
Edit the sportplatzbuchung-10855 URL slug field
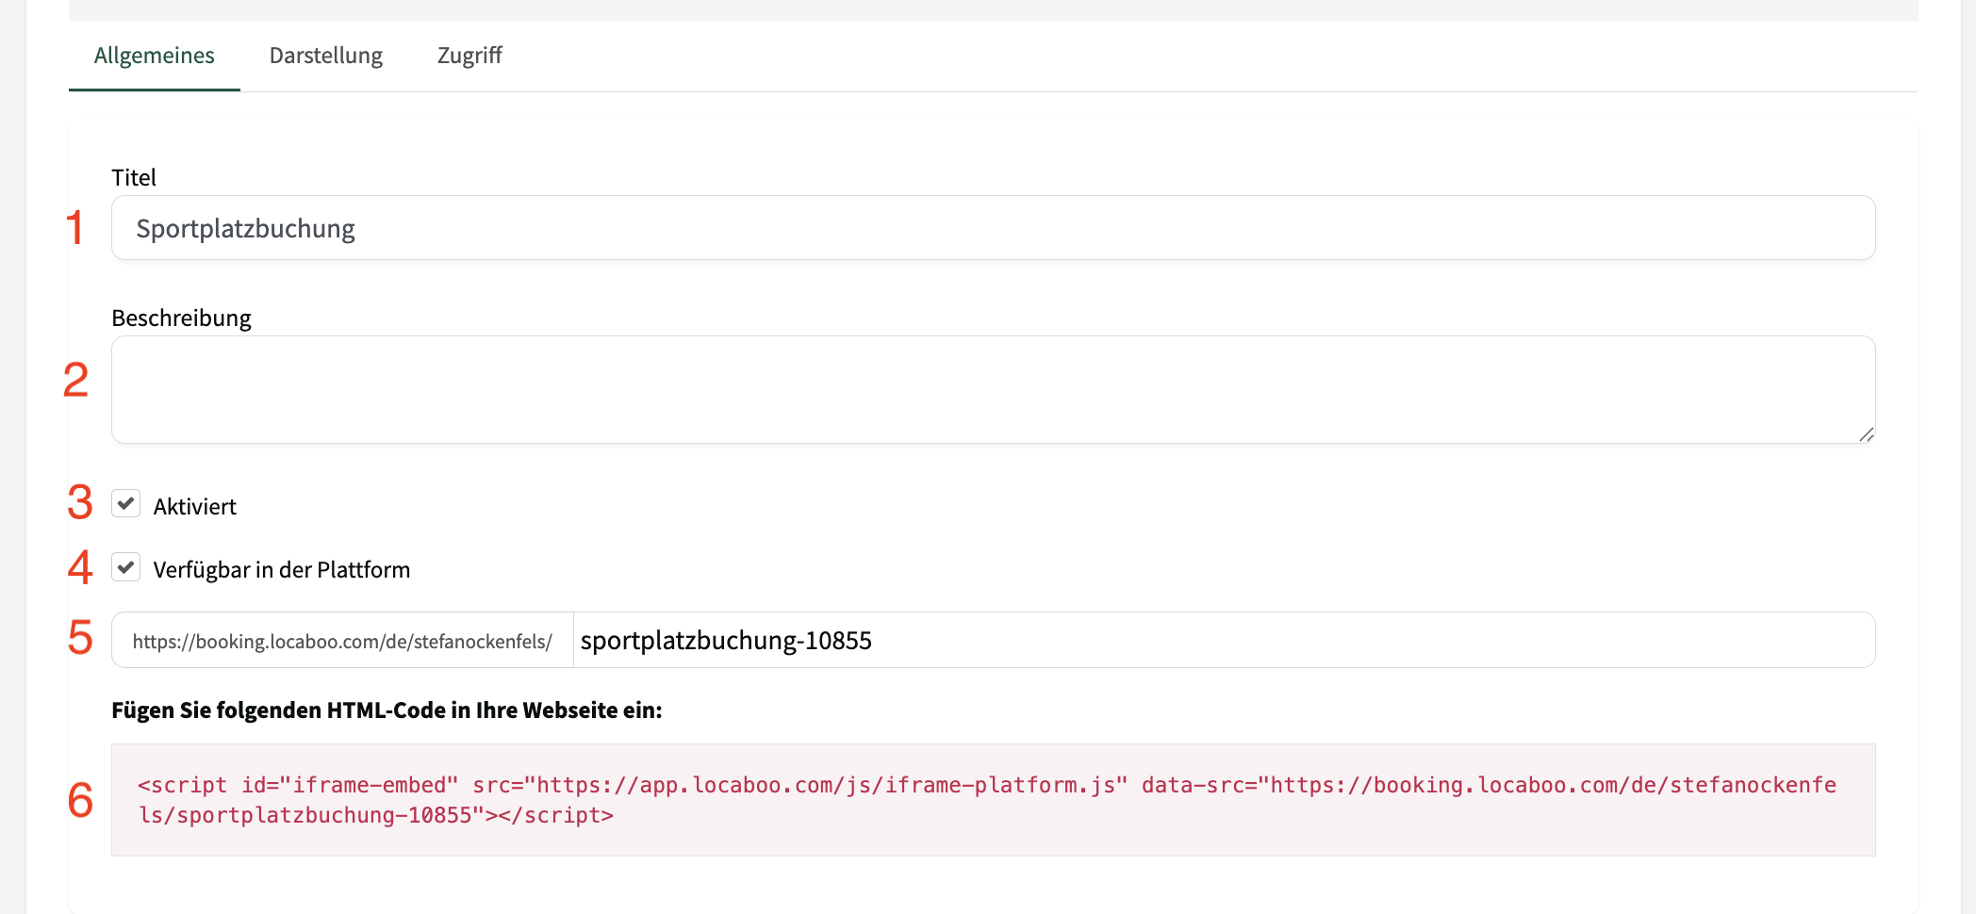pos(1222,641)
